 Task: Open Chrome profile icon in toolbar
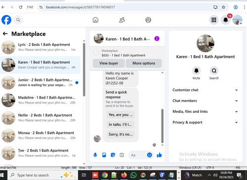tap(236, 7)
